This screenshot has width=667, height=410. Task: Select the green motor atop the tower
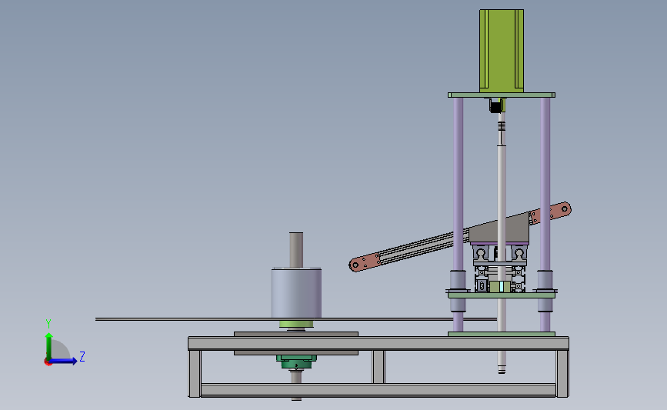(502, 51)
